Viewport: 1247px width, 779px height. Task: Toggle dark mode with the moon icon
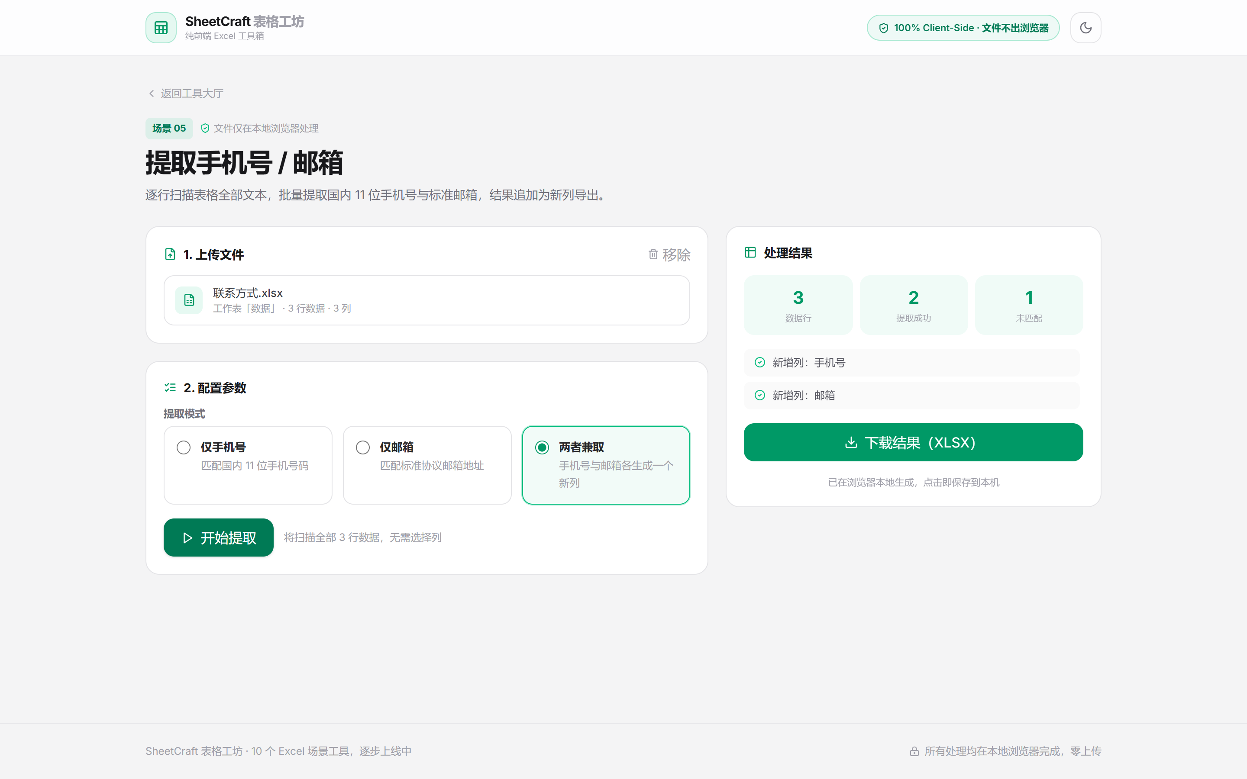[x=1086, y=28]
